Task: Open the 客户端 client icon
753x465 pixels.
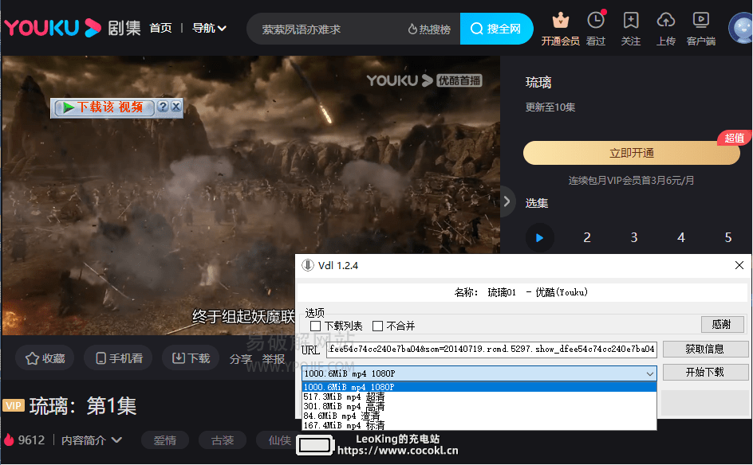Action: [x=700, y=21]
